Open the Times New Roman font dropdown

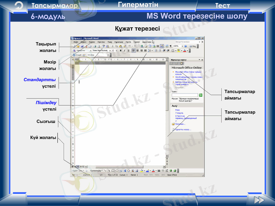(x=101, y=50)
